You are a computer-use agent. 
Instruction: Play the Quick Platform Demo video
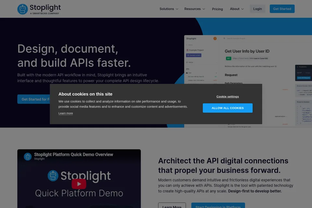(x=79, y=184)
